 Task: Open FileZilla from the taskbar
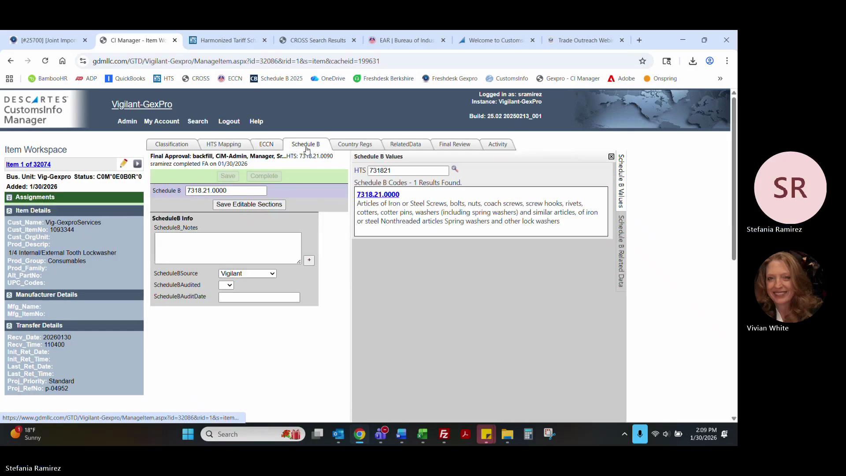click(444, 434)
